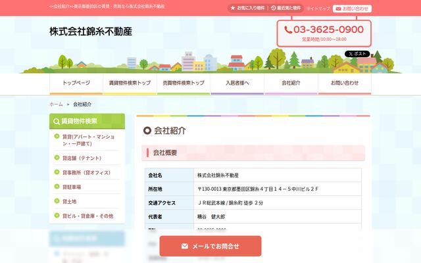Click phone number 03-3625-0900

328,30
